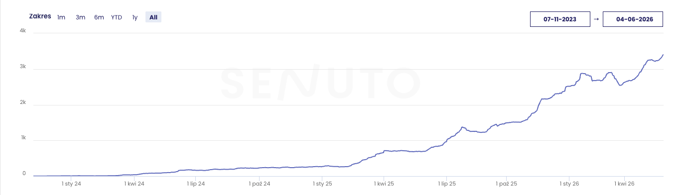The height and width of the screenshot is (195, 684).
Task: Edit the start date 07-11-2023 field
Action: 560,19
